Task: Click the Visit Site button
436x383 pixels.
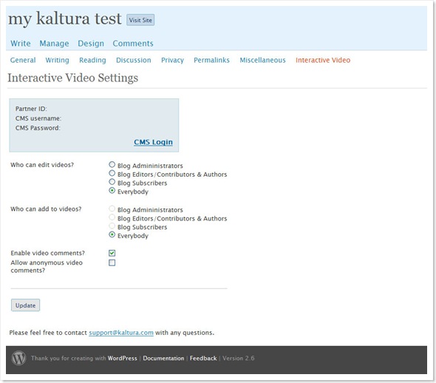Action: point(140,20)
